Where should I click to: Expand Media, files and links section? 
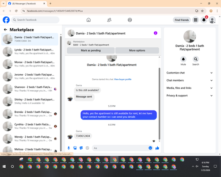190,88
